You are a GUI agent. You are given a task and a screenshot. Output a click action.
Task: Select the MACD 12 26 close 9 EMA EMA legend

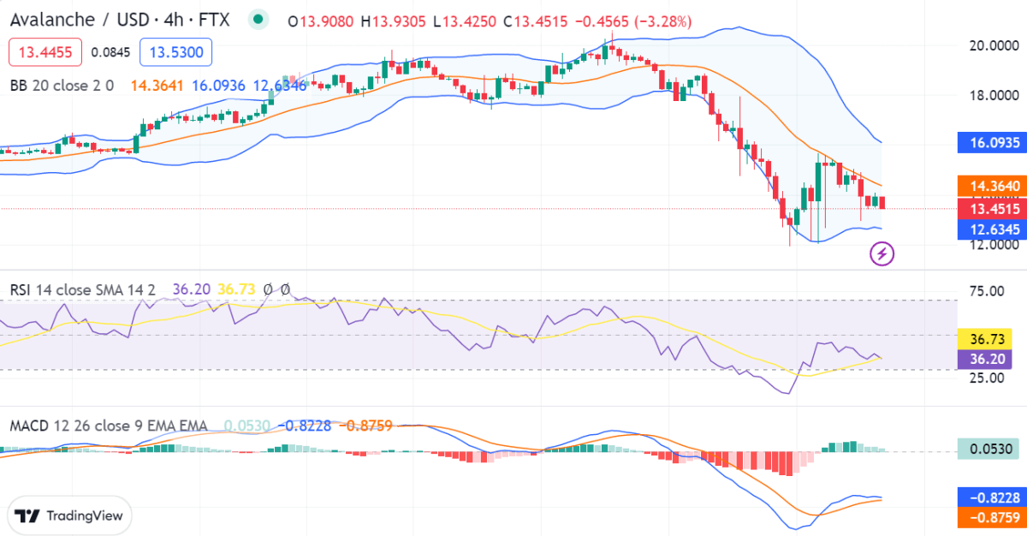[x=108, y=426]
